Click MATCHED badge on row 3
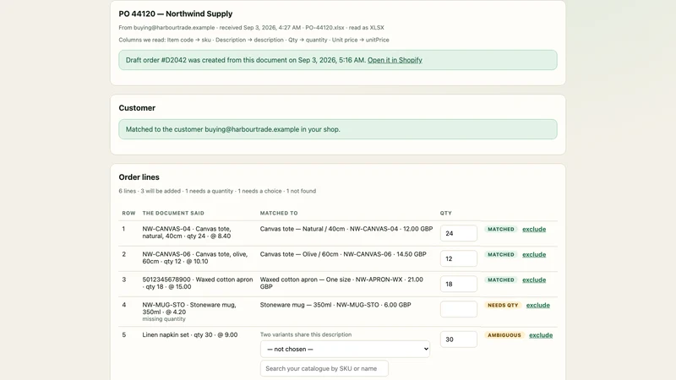The height and width of the screenshot is (380, 676). (500, 280)
